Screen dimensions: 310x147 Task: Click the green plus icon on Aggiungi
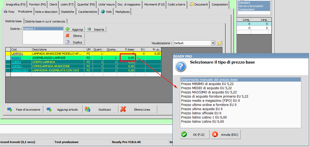67,29
